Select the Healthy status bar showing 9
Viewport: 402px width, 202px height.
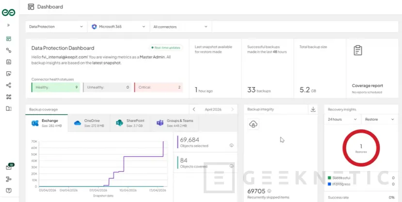click(x=56, y=87)
